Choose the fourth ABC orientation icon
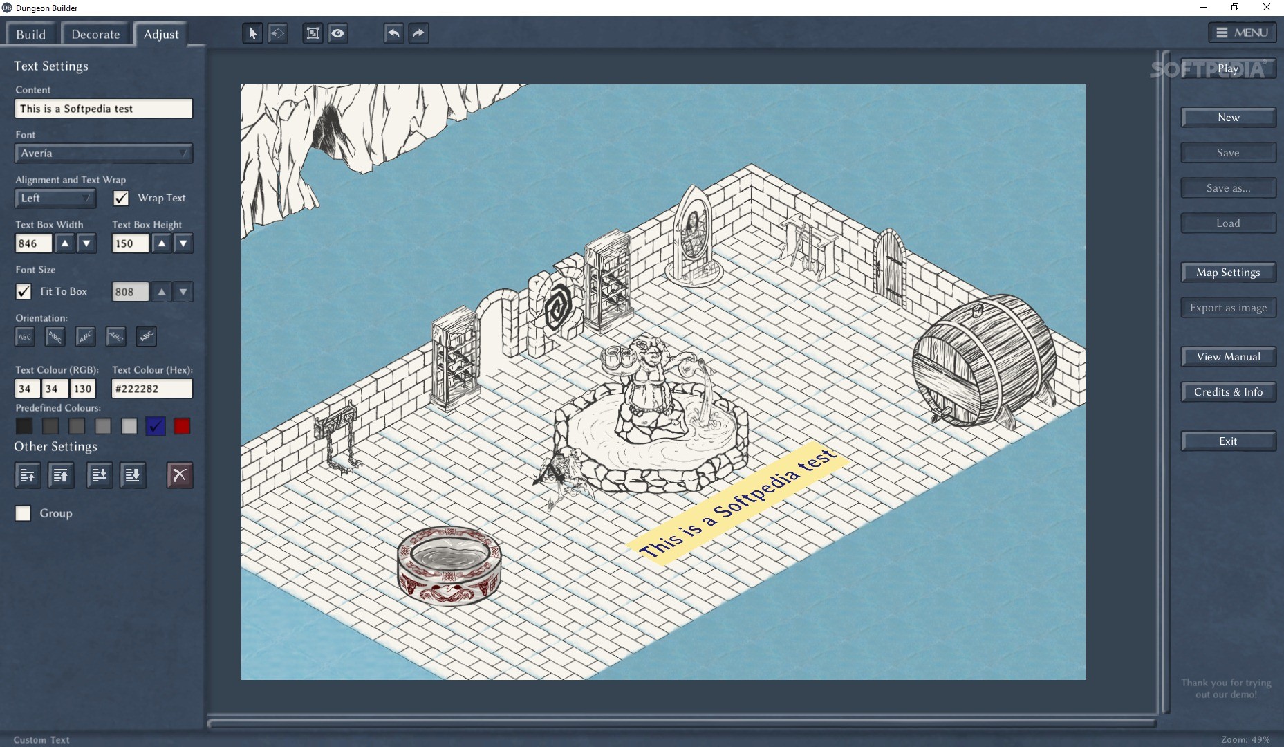Viewport: 1284px width, 747px height. tap(116, 337)
